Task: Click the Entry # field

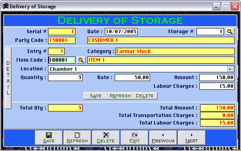Action: (x=56, y=51)
